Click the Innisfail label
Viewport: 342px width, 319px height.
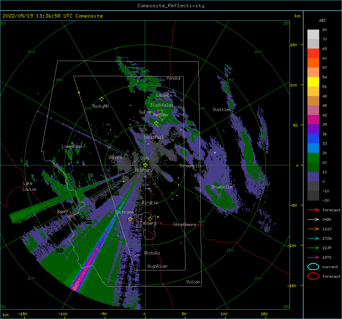click(x=154, y=137)
